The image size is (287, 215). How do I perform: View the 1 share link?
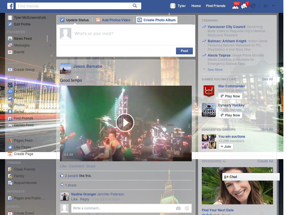pos(71,185)
